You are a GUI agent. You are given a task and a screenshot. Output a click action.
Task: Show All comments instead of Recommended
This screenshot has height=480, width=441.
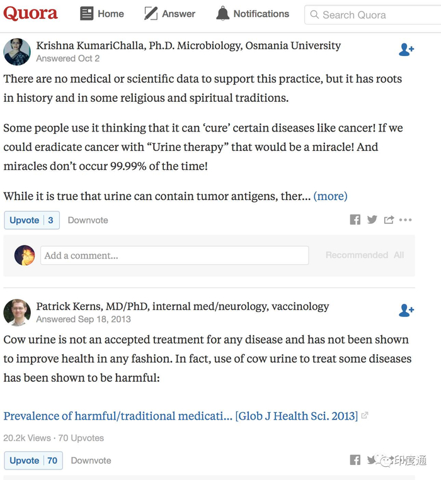399,255
